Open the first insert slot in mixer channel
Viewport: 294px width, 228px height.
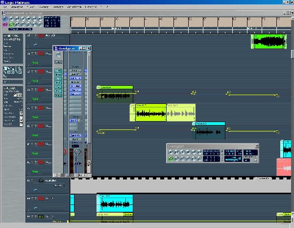tap(75, 71)
